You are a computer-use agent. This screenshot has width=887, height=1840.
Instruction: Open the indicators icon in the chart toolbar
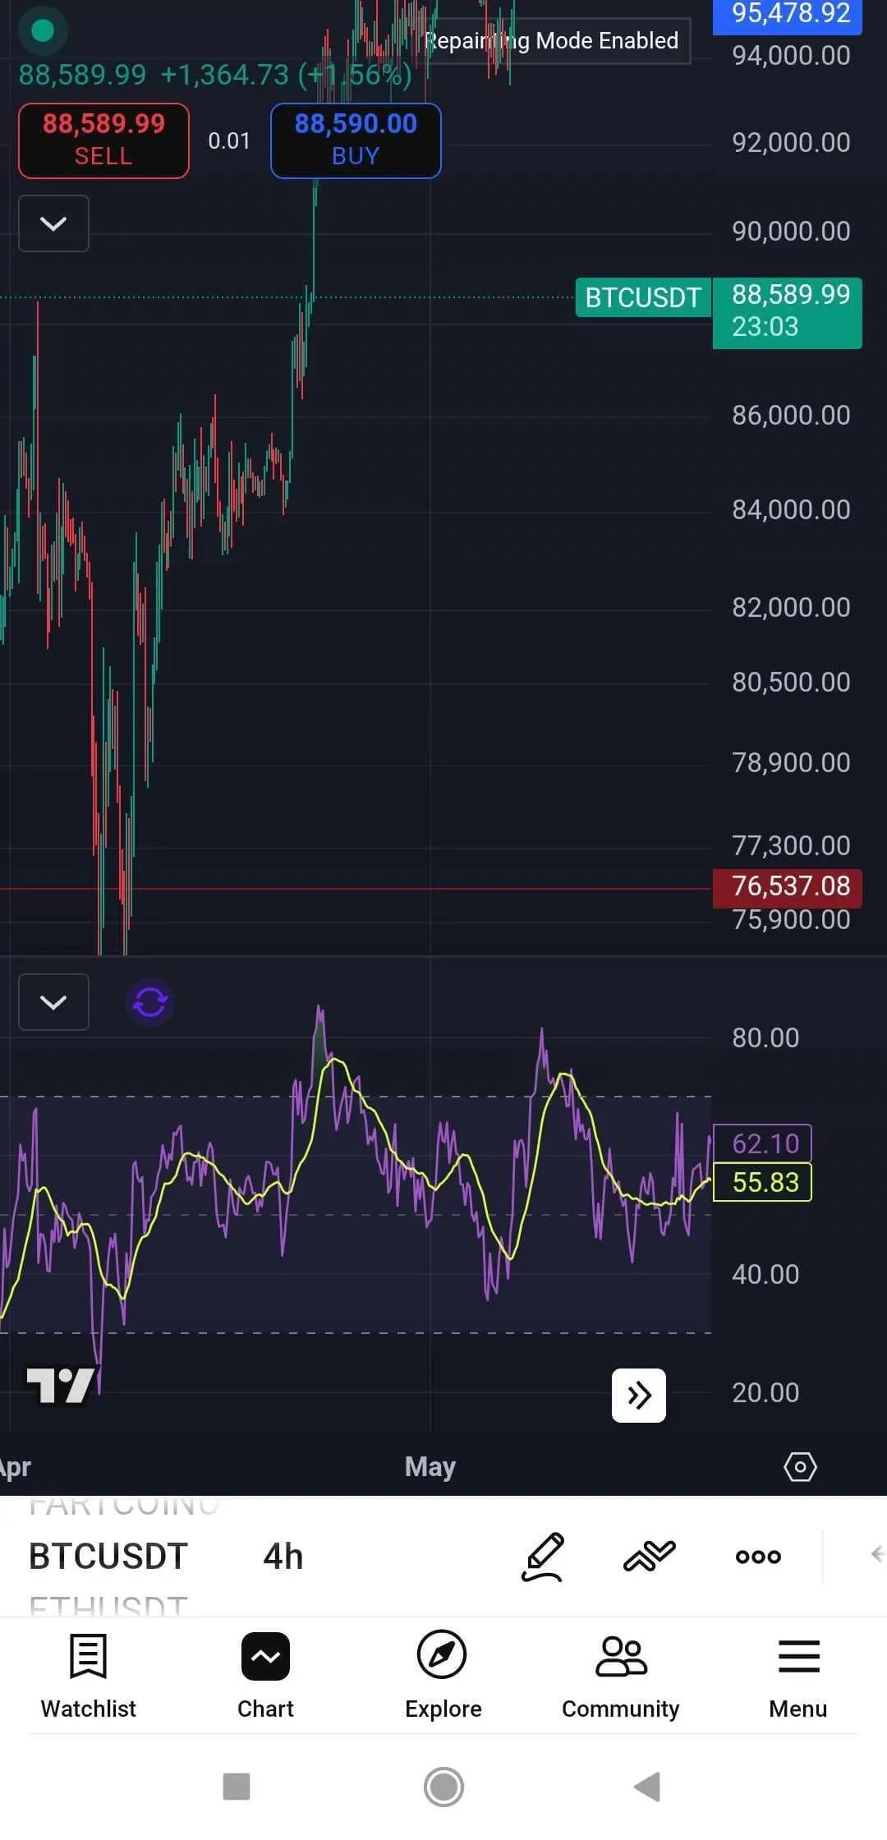650,1556
